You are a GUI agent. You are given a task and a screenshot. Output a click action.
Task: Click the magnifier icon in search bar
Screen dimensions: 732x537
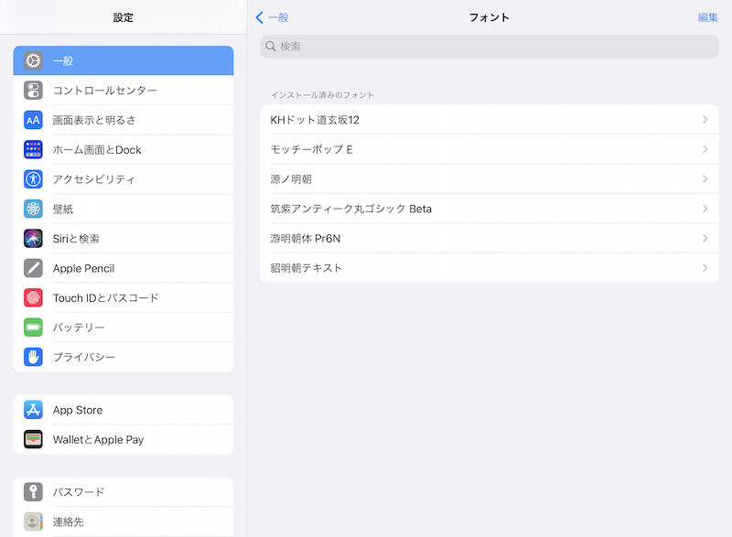270,46
